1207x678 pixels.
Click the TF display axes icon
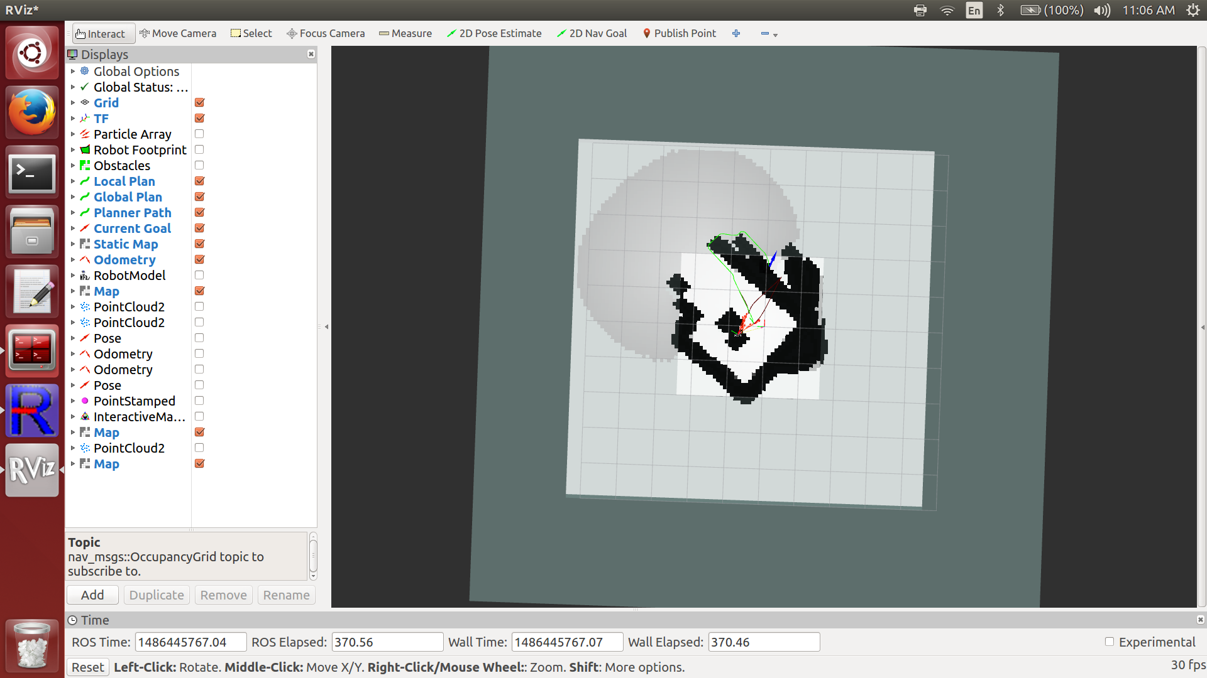[85, 118]
